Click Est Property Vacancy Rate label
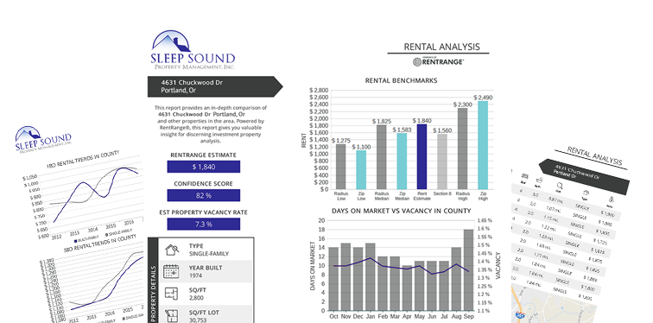This screenshot has height=323, width=653. tap(203, 212)
